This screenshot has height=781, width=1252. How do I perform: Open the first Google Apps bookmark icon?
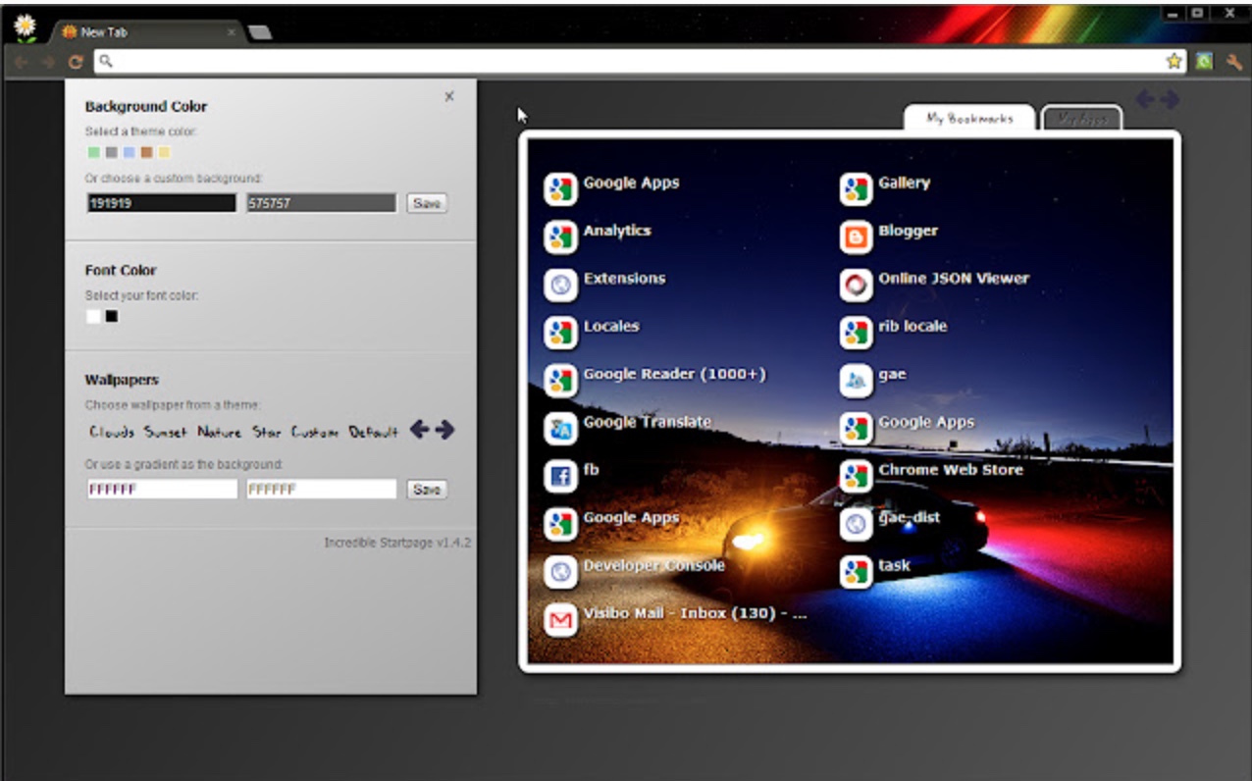(x=560, y=188)
